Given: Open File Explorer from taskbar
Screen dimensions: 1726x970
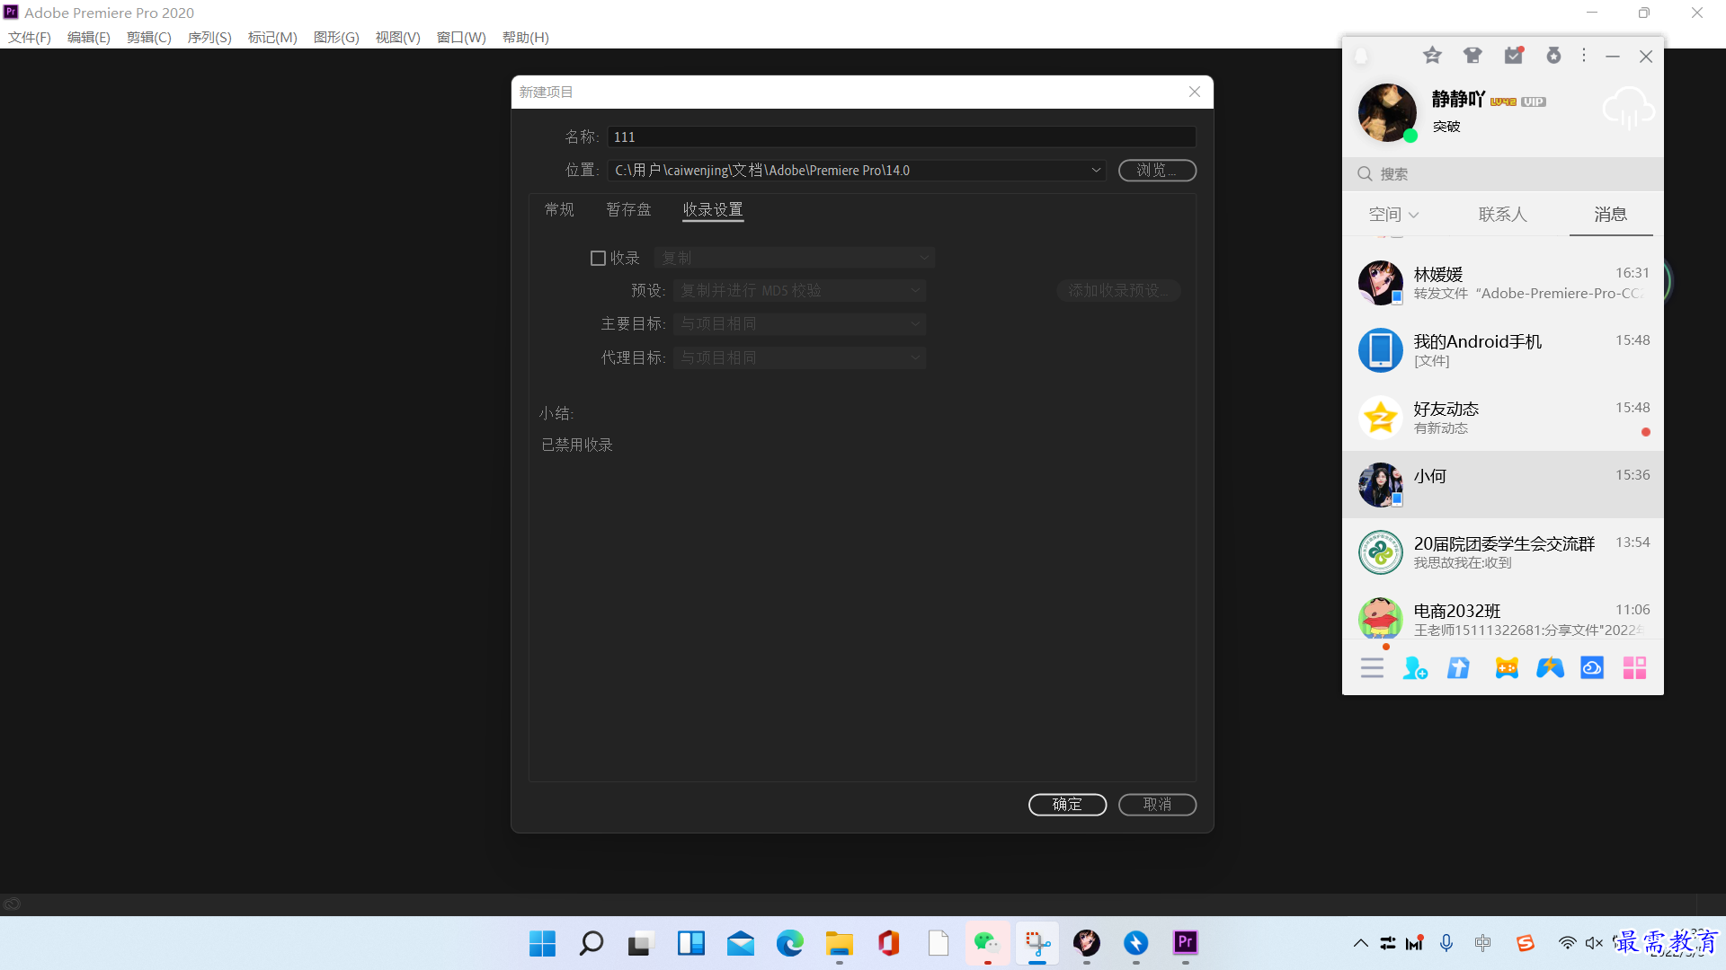Looking at the screenshot, I should tap(840, 944).
